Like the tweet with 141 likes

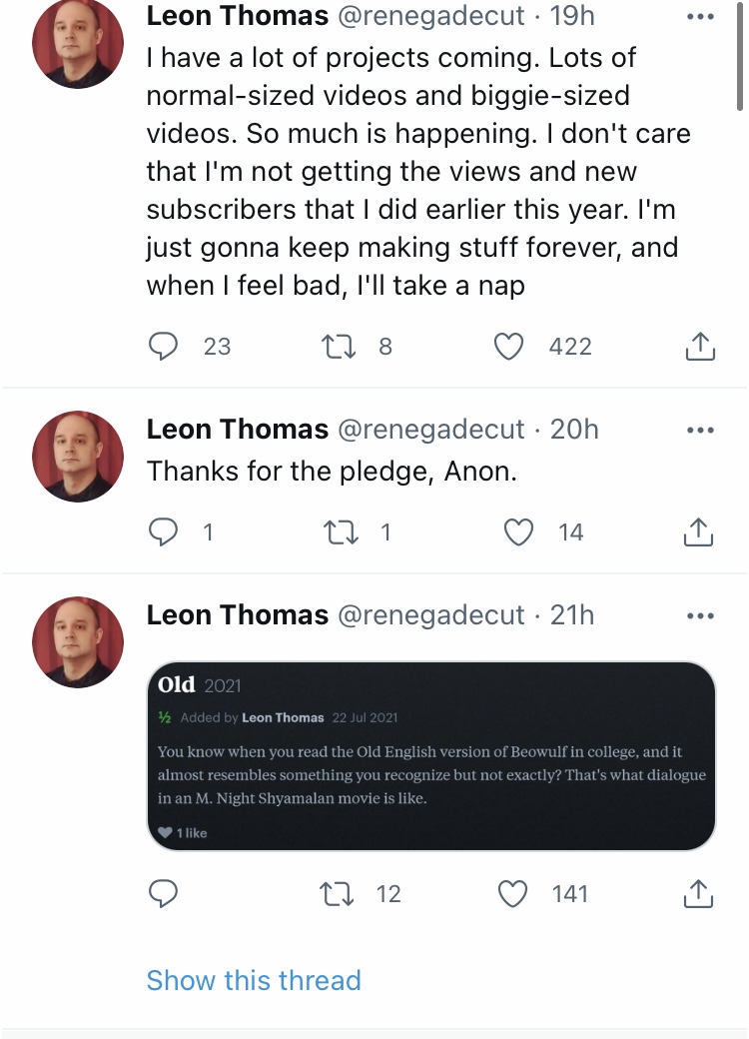pyautogui.click(x=512, y=894)
